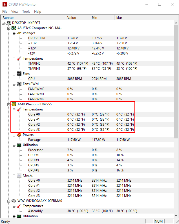Open the File menu
Screen dimensions: 179x224
[5, 12]
